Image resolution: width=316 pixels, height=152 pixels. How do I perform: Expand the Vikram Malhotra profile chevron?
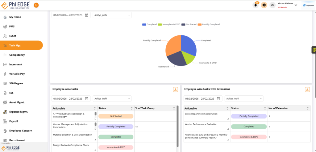296,5
